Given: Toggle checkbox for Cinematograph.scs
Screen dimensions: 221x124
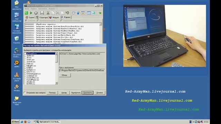Looking at the screenshot, I should (x=25, y=74).
